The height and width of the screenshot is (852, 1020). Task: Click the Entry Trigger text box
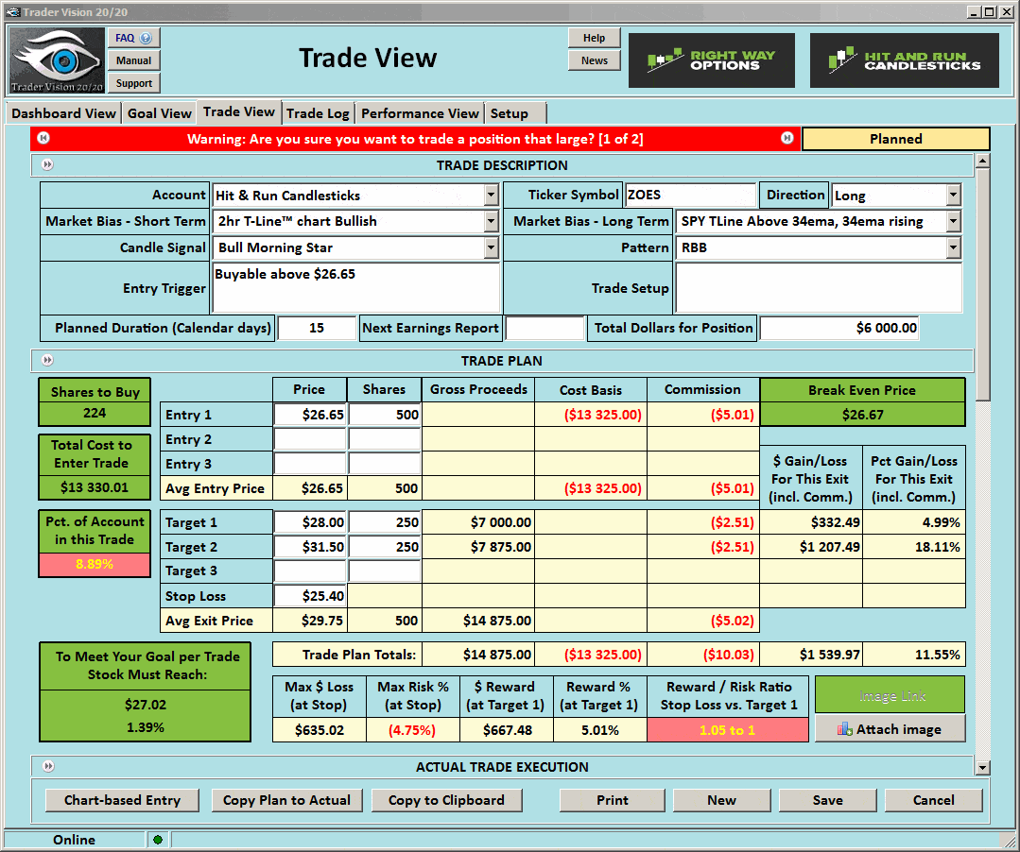(355, 287)
